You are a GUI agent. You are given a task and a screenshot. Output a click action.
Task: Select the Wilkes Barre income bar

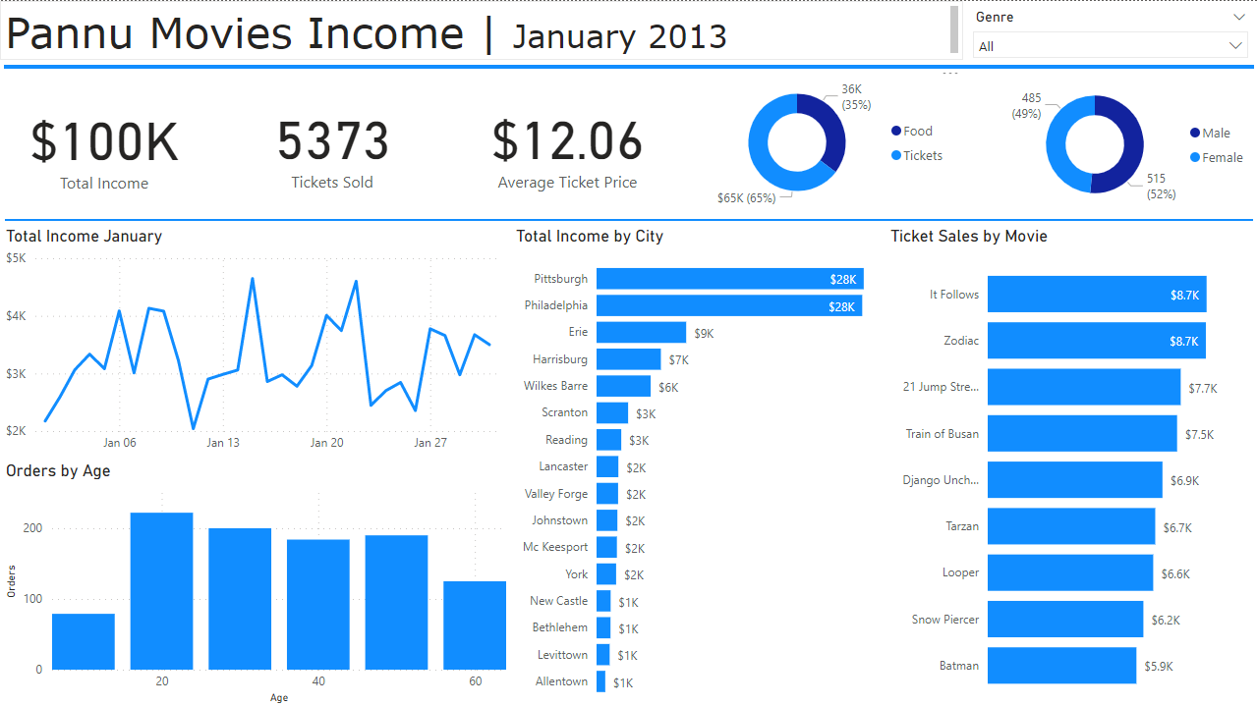click(623, 386)
